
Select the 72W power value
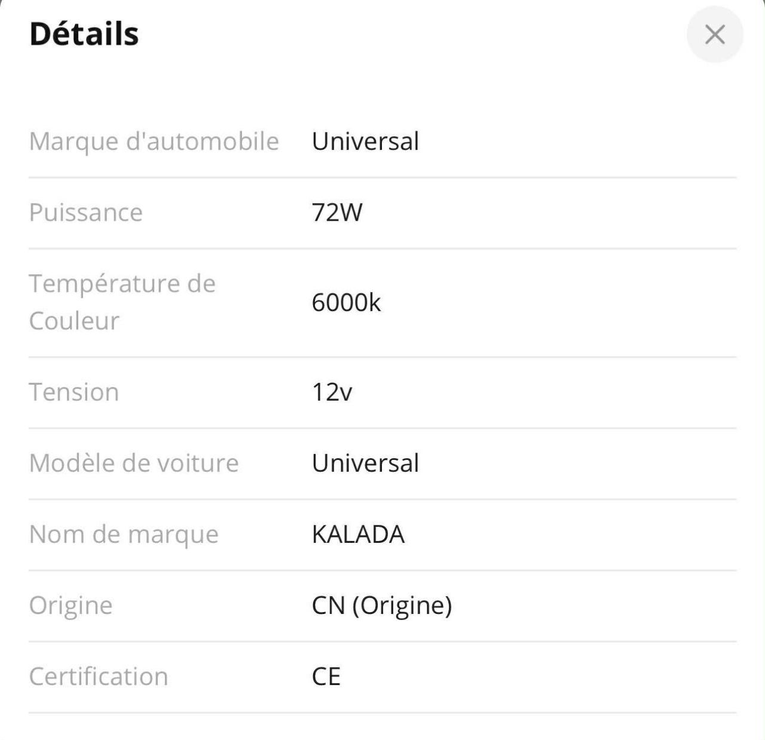337,213
